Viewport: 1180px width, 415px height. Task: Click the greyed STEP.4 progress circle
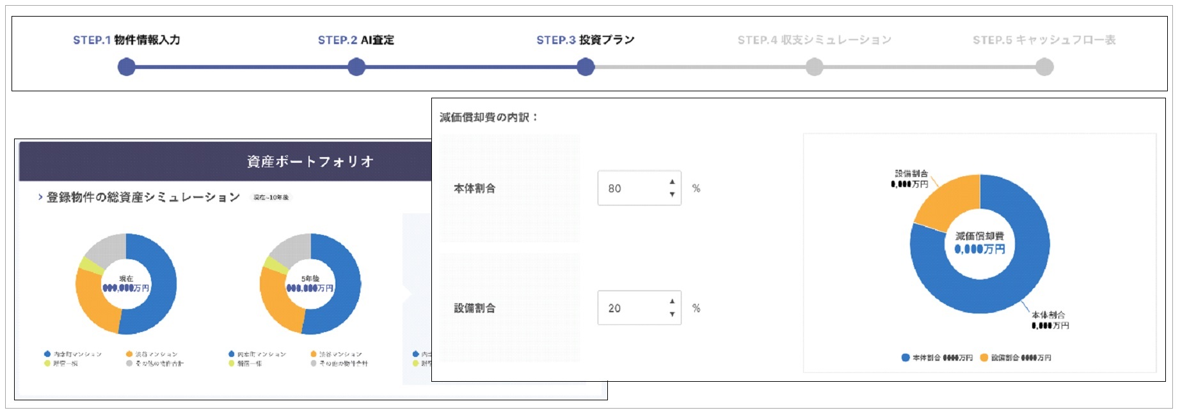click(x=814, y=67)
